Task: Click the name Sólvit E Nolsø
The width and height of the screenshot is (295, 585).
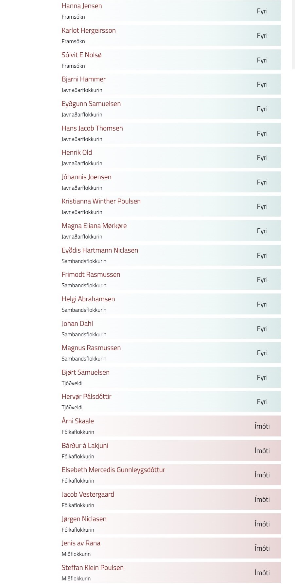Action: coord(81,55)
